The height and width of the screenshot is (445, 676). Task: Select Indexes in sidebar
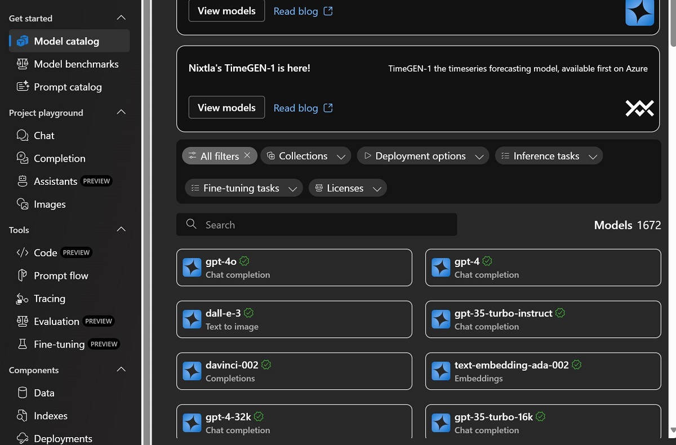(69, 416)
